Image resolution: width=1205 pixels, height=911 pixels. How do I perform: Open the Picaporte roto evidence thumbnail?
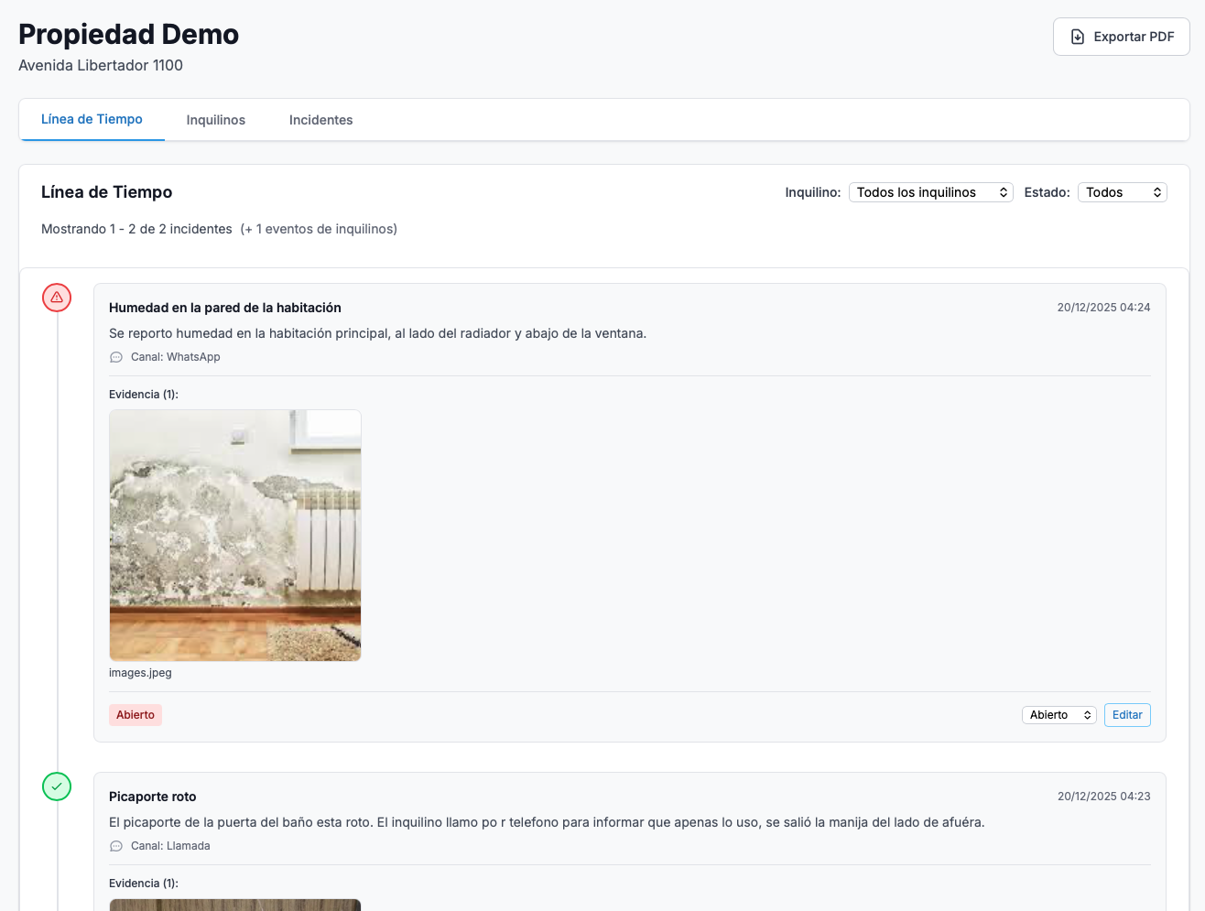click(x=235, y=905)
